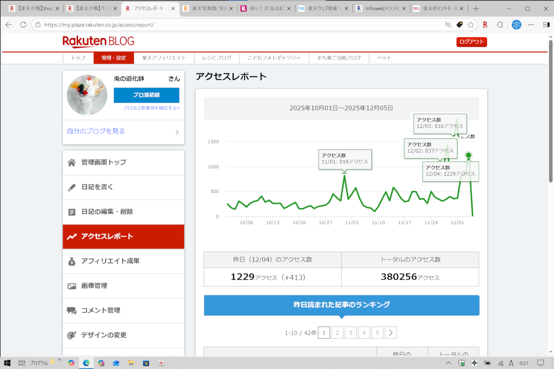
Task: Click the 12/04 data point on the graph
Action: [469, 155]
